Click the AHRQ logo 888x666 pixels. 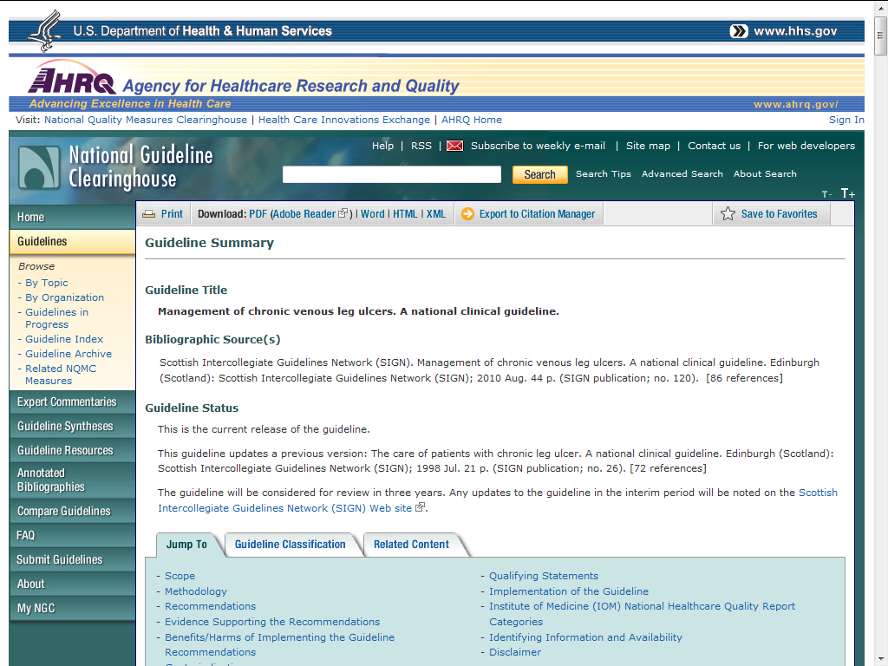coord(72,79)
